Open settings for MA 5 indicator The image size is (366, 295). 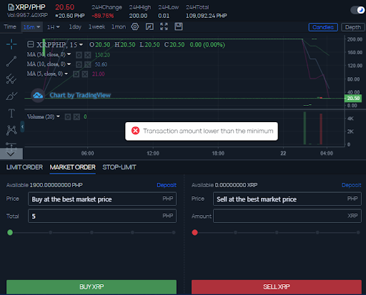click(x=76, y=74)
